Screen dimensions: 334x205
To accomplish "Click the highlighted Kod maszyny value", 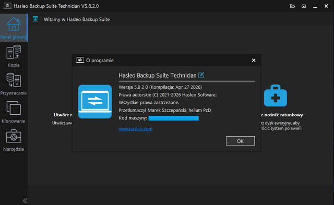I will coord(174,118).
